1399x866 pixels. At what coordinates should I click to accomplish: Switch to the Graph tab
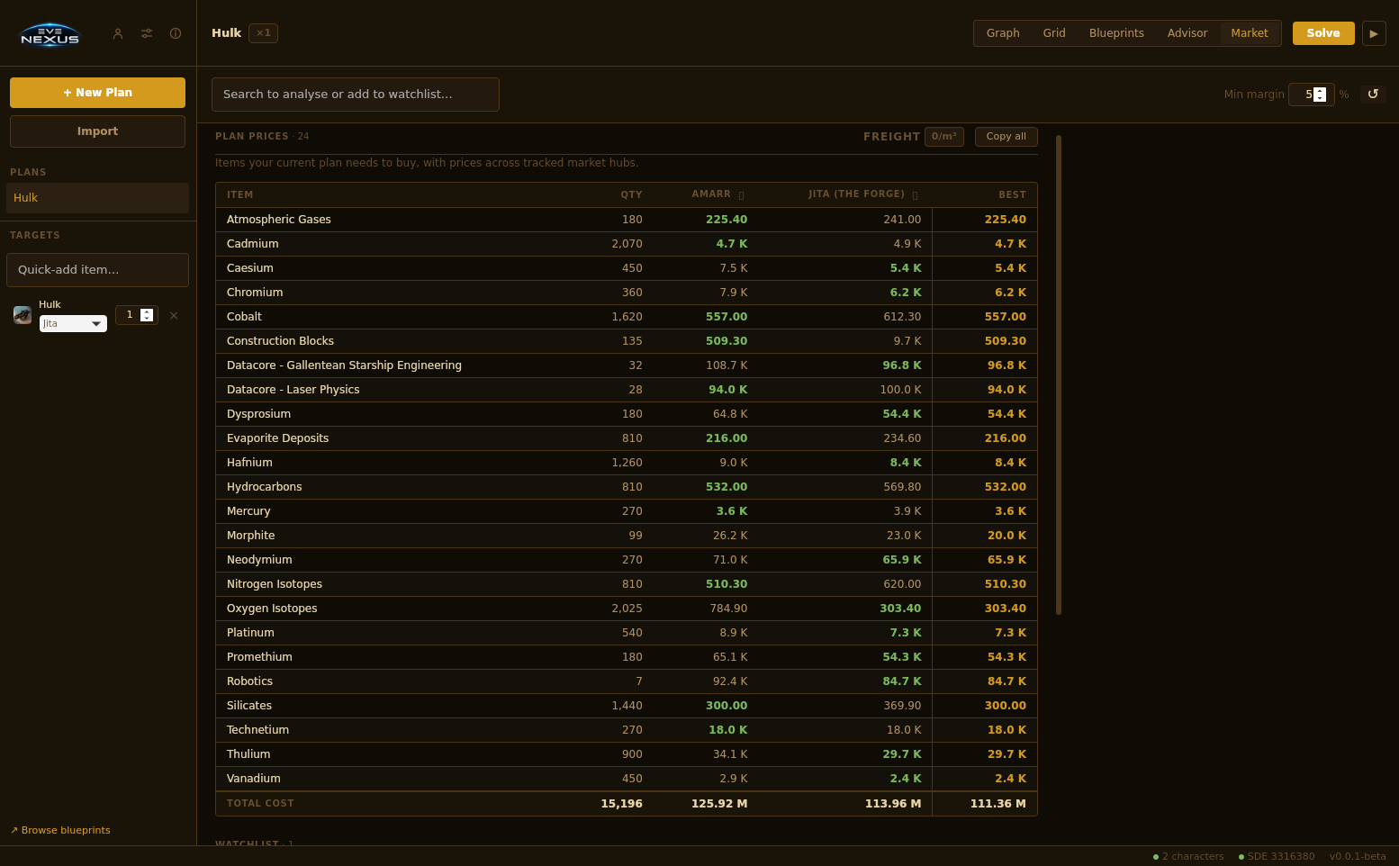pyautogui.click(x=1003, y=33)
